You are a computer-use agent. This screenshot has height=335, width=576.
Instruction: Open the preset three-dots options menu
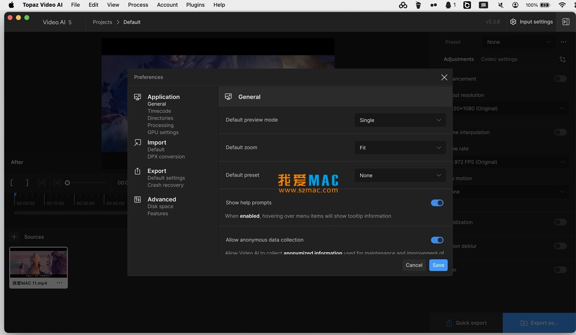coord(563,42)
